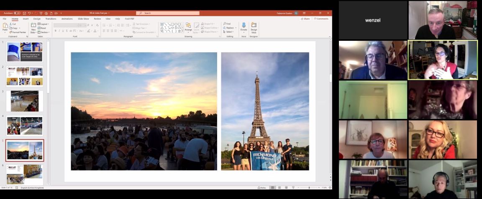This screenshot has height=199, width=482.
Task: Toggle the Notes pane in status bar
Action: point(262,188)
